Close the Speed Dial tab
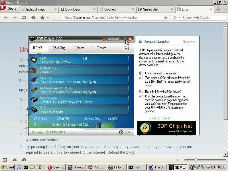This screenshot has width=228, height=171. pos(172,9)
